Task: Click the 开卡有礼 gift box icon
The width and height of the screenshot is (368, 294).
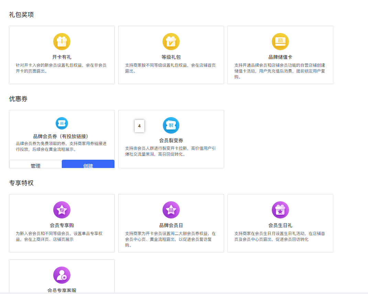Action: click(x=62, y=42)
